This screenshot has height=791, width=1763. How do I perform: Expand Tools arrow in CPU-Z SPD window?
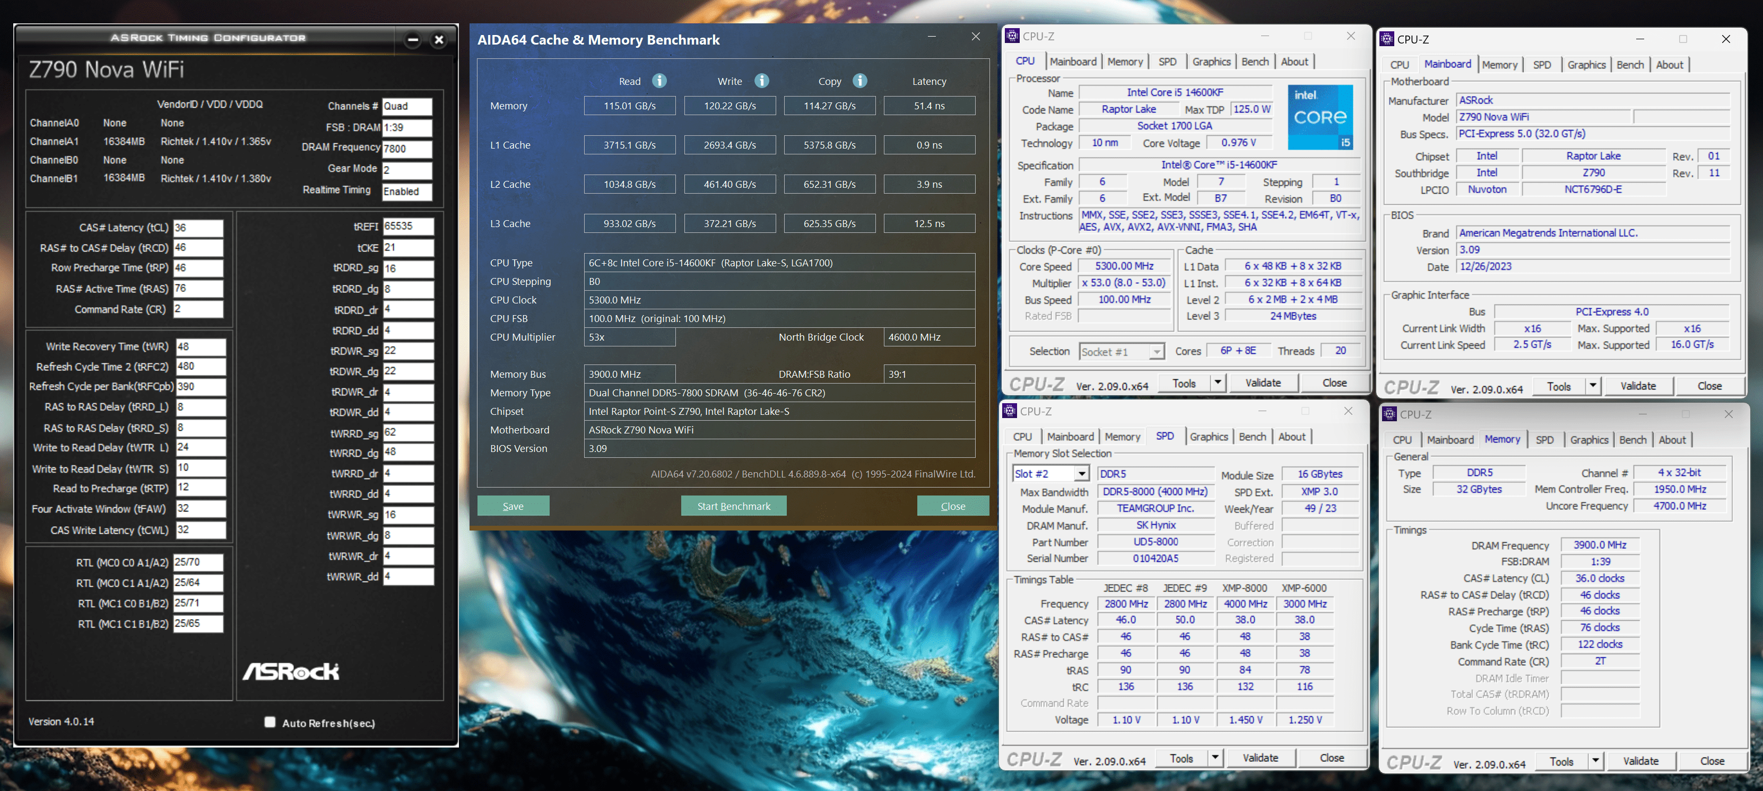[1215, 758]
